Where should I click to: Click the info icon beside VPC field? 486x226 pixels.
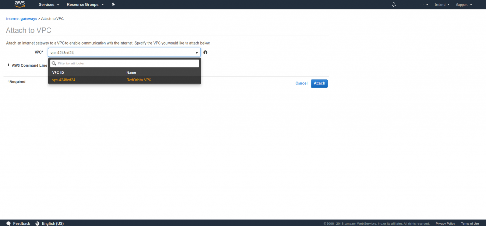pyautogui.click(x=206, y=53)
